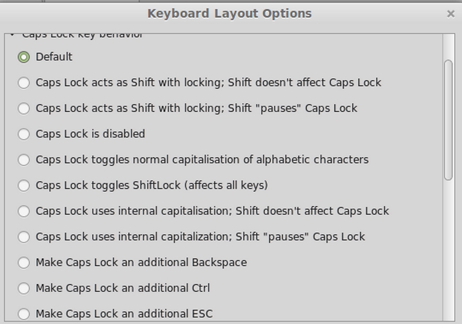
Task: Click the "Caps Lock is disabled" label text
Action: pyautogui.click(x=90, y=134)
